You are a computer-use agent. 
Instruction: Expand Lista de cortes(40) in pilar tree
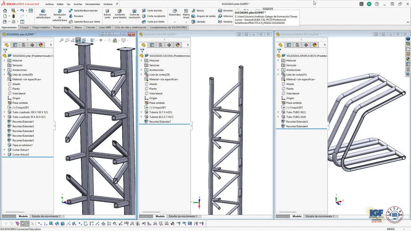[4, 74]
